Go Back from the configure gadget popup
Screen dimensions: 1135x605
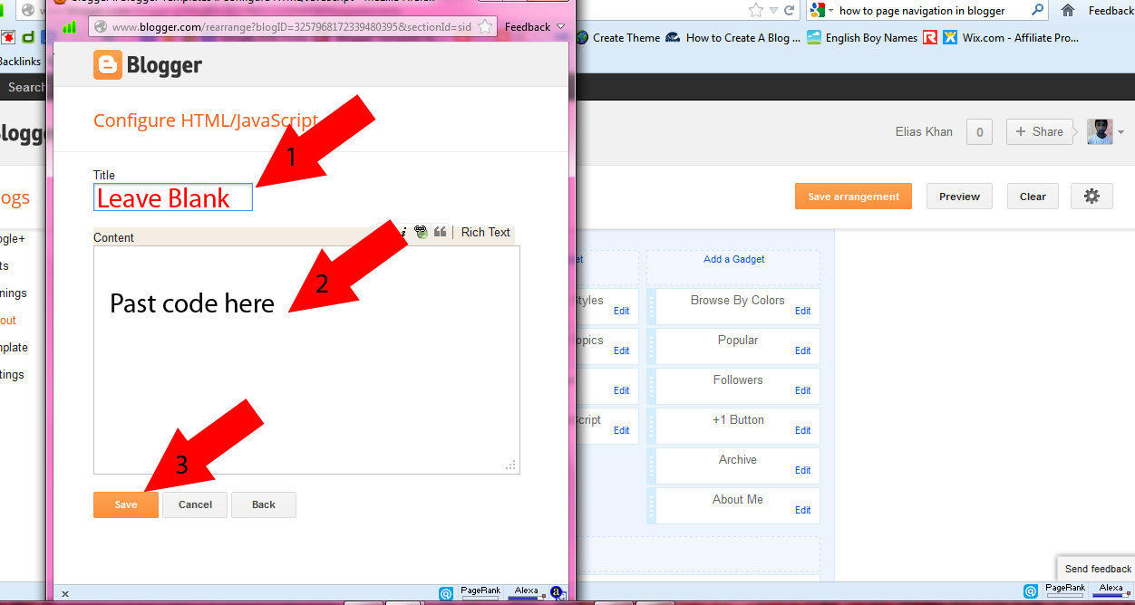pyautogui.click(x=264, y=504)
